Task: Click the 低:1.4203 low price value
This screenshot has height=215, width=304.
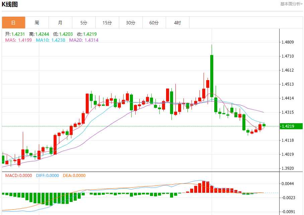Action: (63, 34)
